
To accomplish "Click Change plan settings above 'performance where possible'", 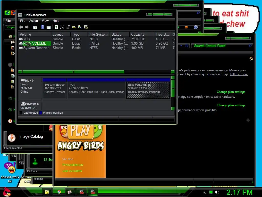I will 231,105.
